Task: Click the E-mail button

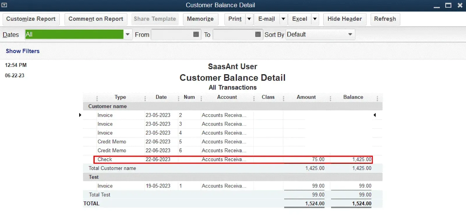Action: pyautogui.click(x=266, y=19)
